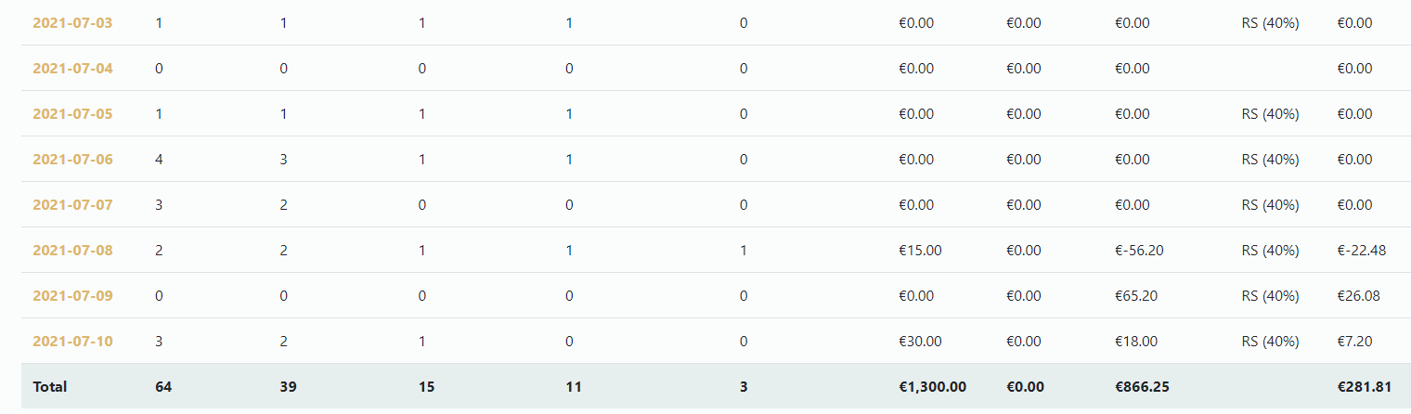Click the €15.00 amount on 2021-07-08
Image resolution: width=1411 pixels, height=414 pixels.
pyautogui.click(x=920, y=250)
